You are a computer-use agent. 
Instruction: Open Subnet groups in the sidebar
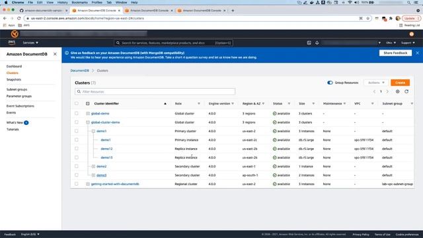click(17, 89)
